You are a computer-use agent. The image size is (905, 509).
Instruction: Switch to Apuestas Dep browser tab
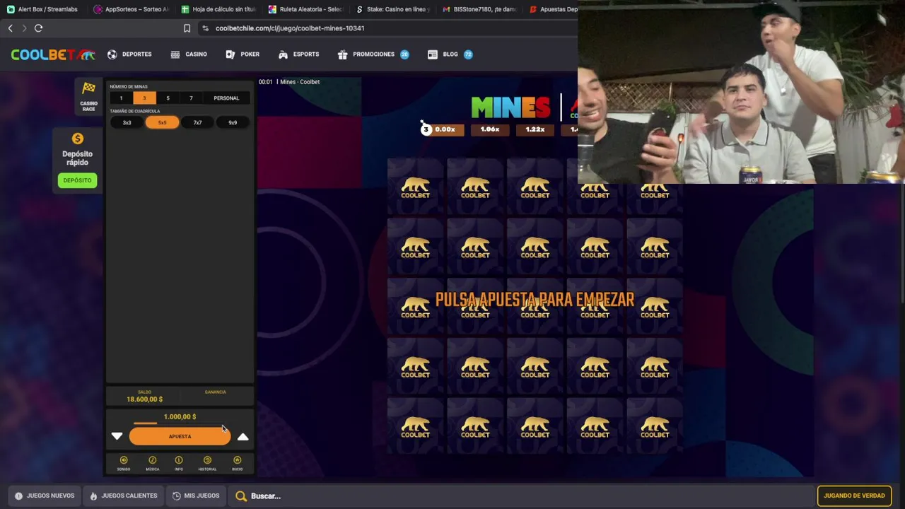tap(553, 9)
